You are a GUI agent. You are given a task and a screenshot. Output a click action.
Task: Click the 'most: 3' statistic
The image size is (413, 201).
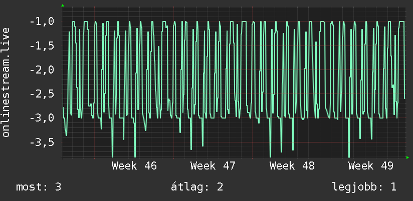39,187
